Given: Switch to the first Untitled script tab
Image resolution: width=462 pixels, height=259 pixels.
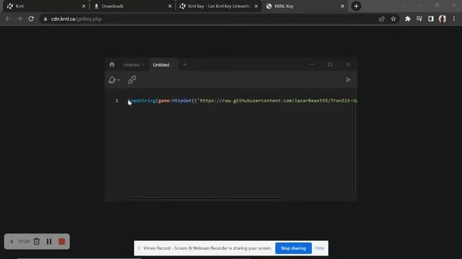Looking at the screenshot, I should (131, 65).
